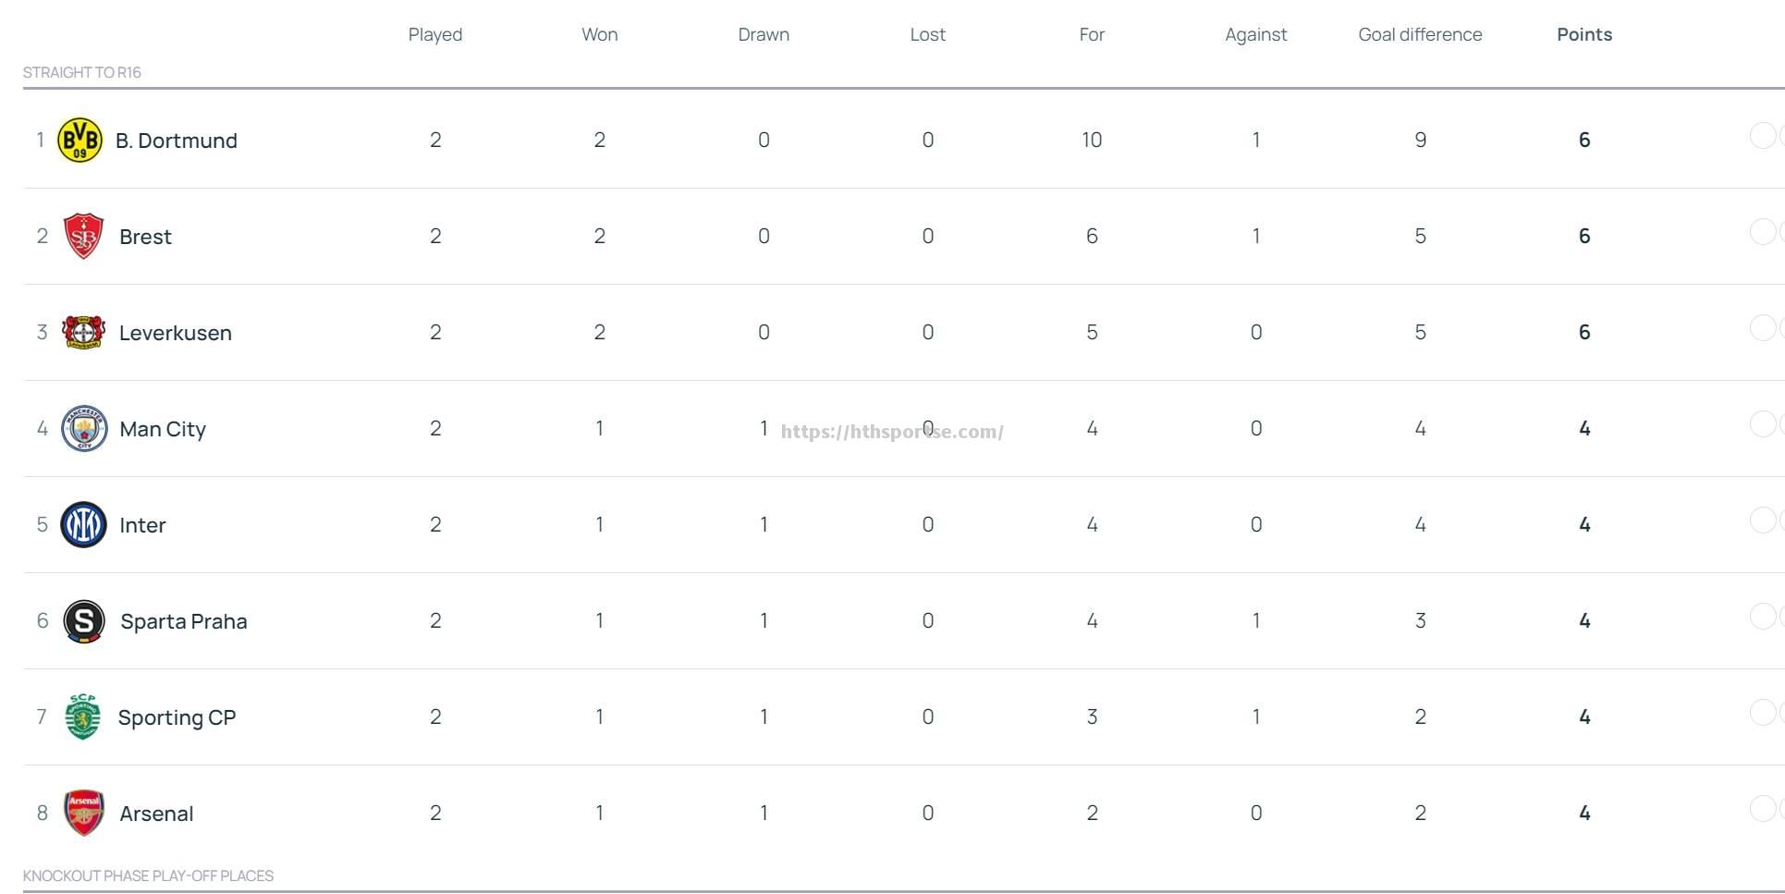Click the form circle in Arsenal row
The width and height of the screenshot is (1785, 894).
pyautogui.click(x=1763, y=809)
